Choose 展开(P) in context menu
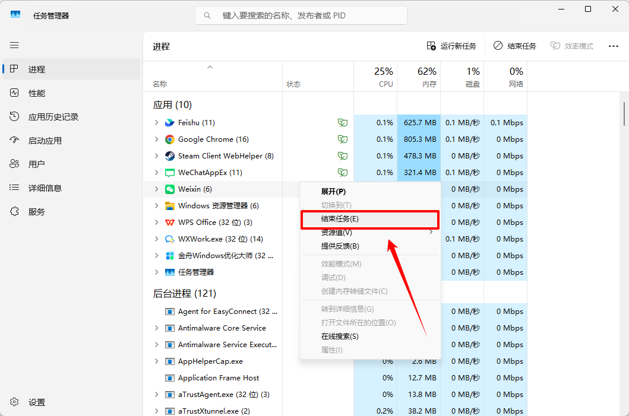Screen dimensions: 629x416 tap(370, 192)
